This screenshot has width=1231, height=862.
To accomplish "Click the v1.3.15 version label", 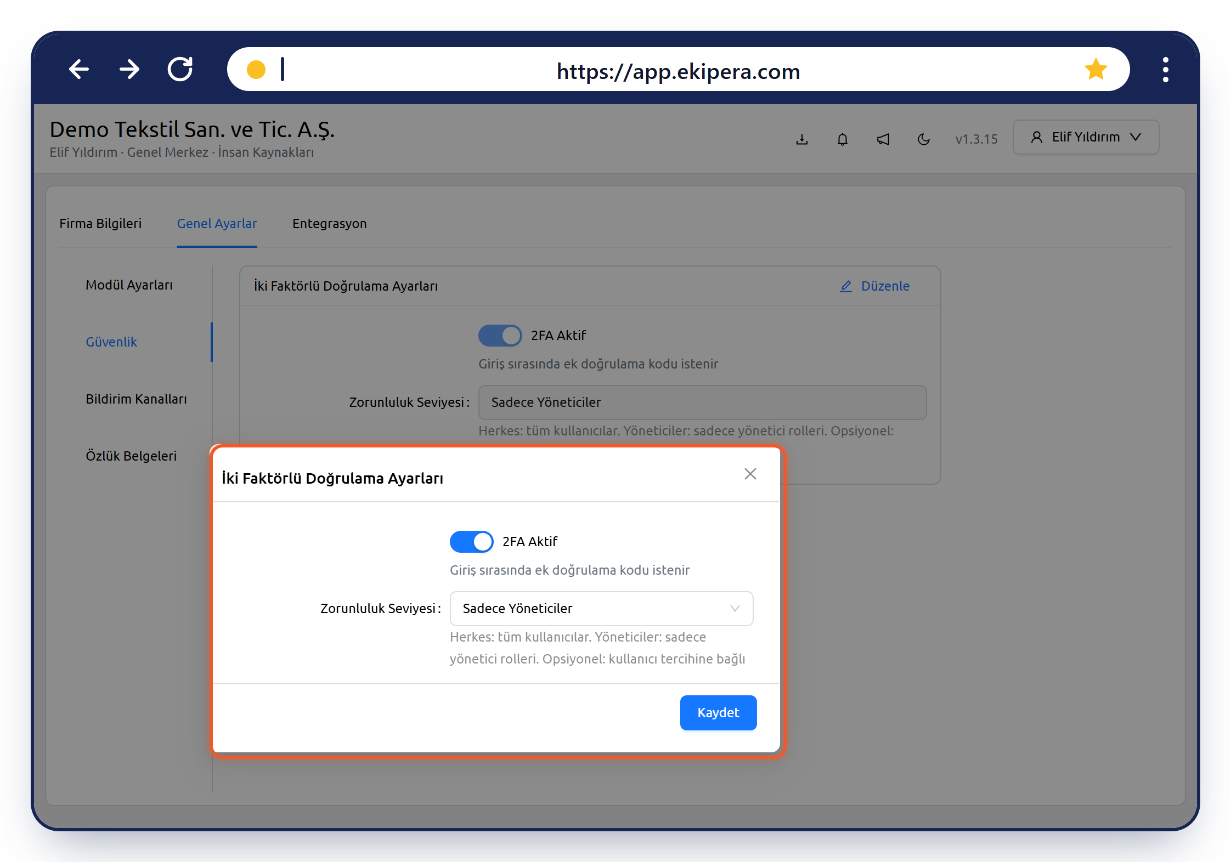I will click(976, 139).
